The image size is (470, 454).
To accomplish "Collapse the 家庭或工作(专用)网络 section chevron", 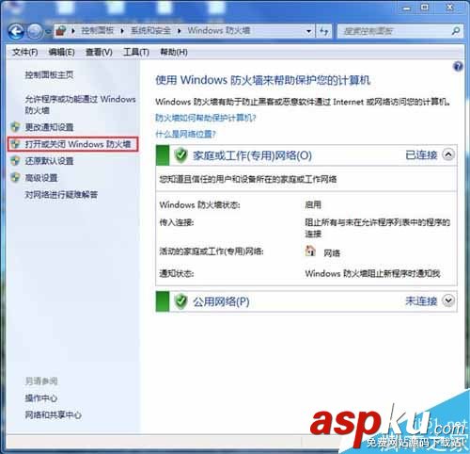I will [x=448, y=154].
